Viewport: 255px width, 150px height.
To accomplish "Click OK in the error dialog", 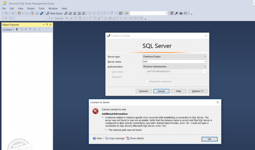I will pos(209,139).
